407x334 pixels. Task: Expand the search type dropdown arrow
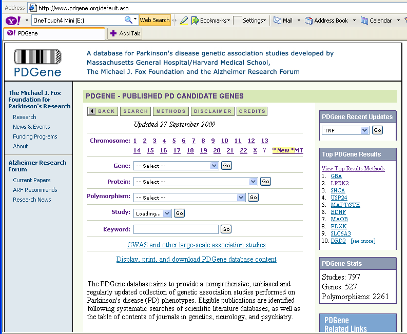pyautogui.click(x=135, y=19)
